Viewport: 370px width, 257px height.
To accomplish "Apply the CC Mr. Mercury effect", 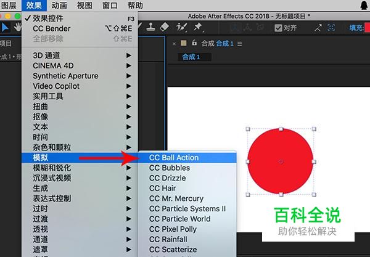I will click(187, 198).
